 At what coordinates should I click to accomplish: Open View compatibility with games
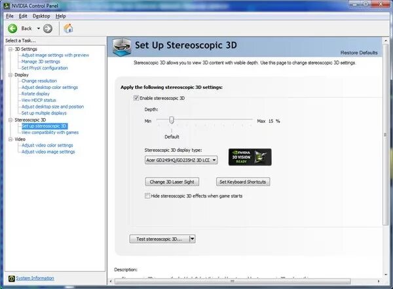tap(50, 132)
